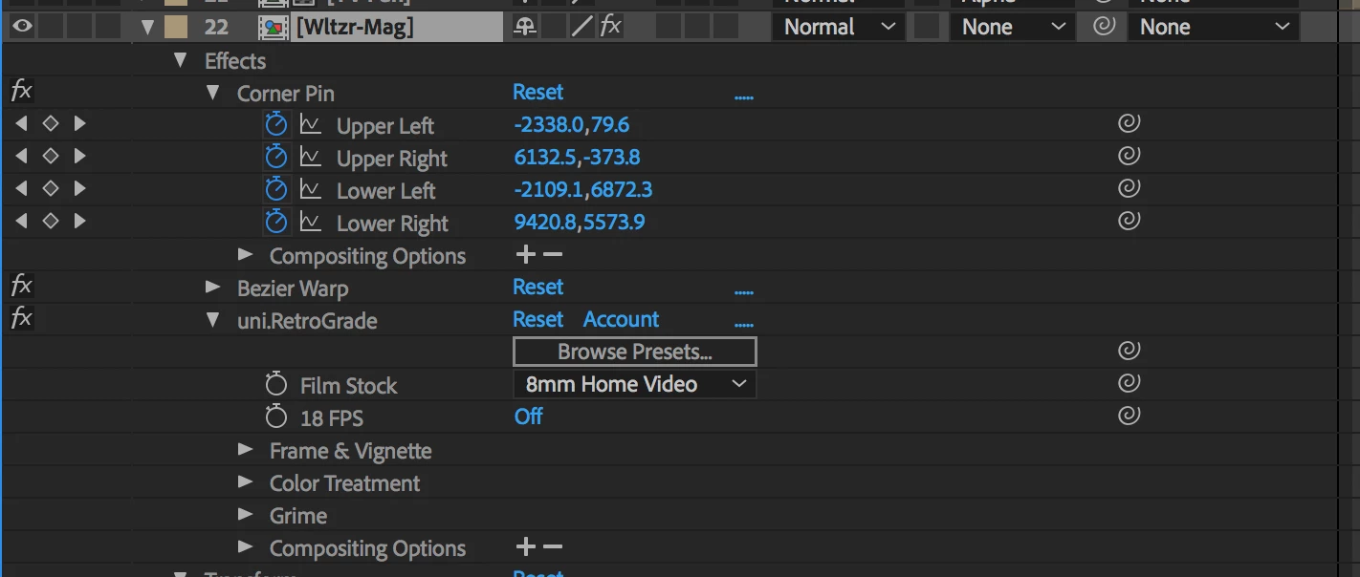
Task: Add keyframe diamond for Upper Left
Action: tap(51, 123)
